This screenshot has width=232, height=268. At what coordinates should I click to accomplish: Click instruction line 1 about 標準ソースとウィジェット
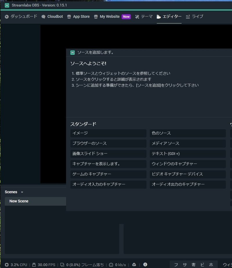pyautogui.click(x=121, y=73)
